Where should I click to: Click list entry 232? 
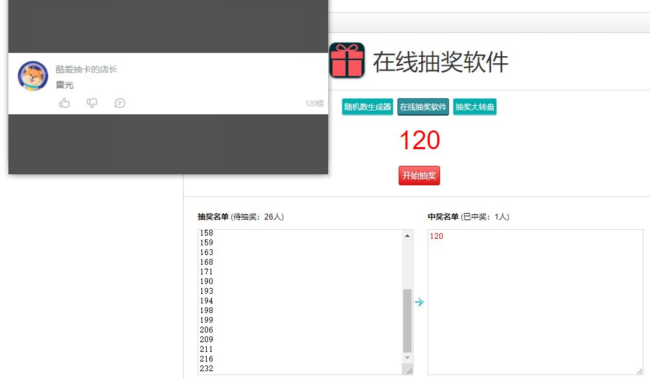207,369
